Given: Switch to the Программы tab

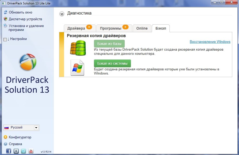Looking at the screenshot, I should click(x=111, y=28).
